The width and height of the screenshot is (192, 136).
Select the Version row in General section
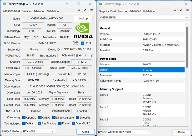tap(142, 34)
